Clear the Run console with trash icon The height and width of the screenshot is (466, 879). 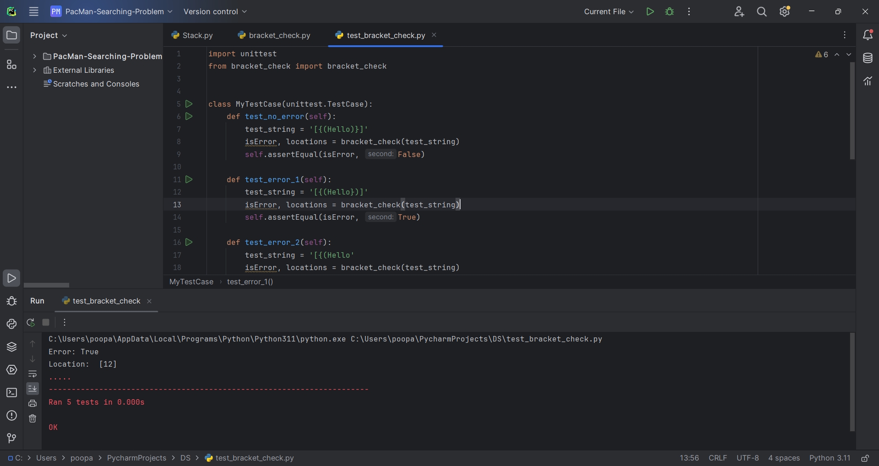coord(33,419)
